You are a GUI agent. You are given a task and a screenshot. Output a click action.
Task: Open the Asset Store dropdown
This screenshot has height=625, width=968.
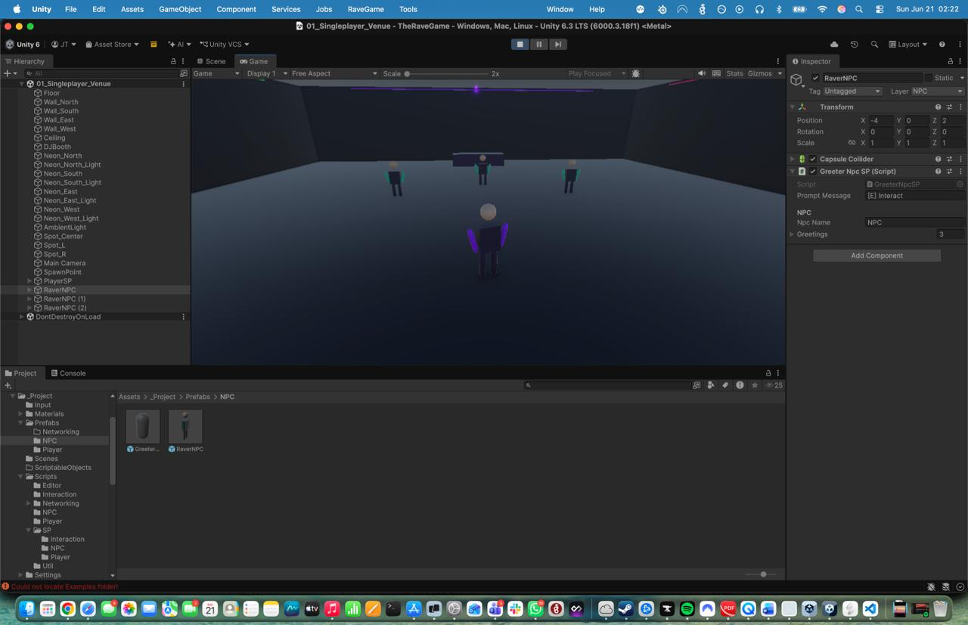[x=112, y=45]
